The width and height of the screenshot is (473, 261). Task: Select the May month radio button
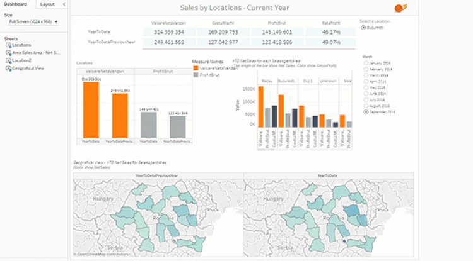[366, 87]
